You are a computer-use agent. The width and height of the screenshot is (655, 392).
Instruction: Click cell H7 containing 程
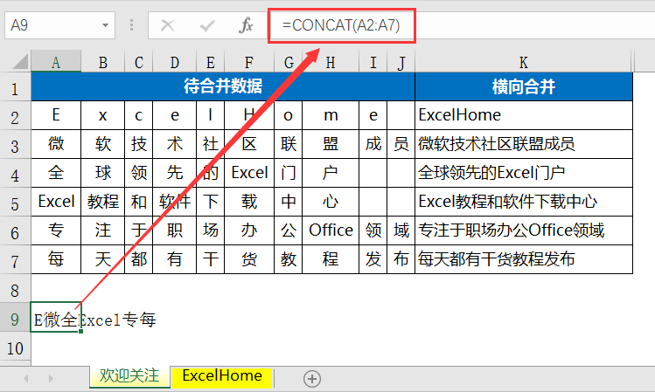(331, 259)
